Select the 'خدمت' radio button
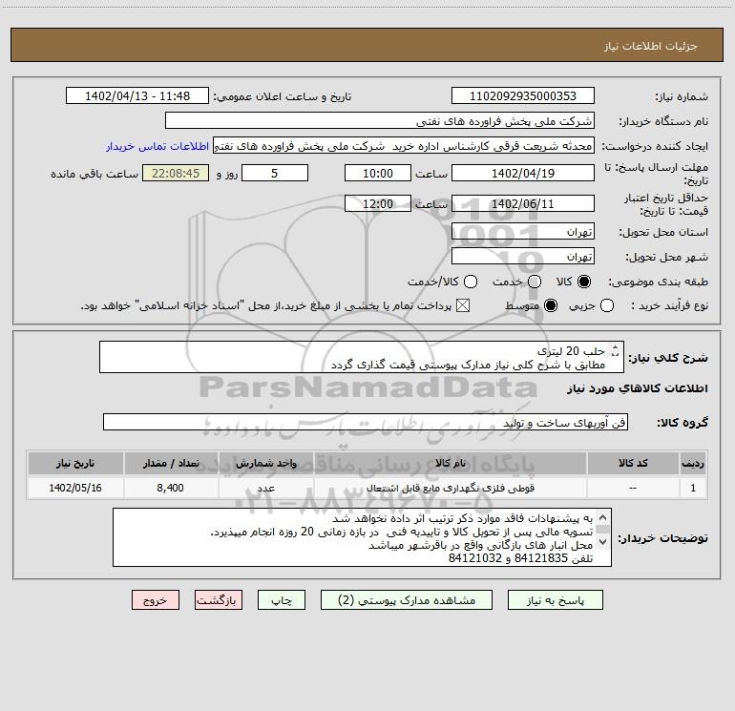 (535, 282)
